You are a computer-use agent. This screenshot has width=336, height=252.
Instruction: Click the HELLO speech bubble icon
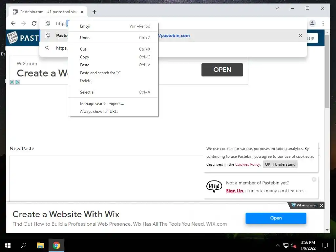(214, 186)
